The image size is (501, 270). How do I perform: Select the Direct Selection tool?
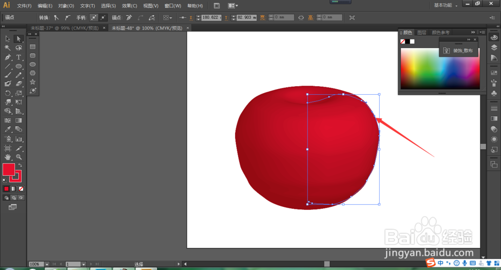19,39
